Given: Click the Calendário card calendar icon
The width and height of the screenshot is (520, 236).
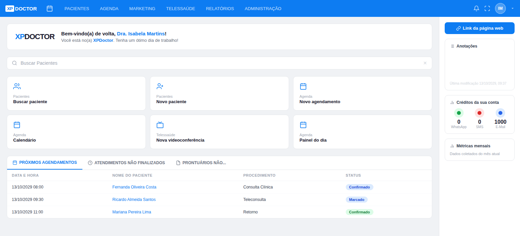Looking at the screenshot, I should click(x=17, y=125).
